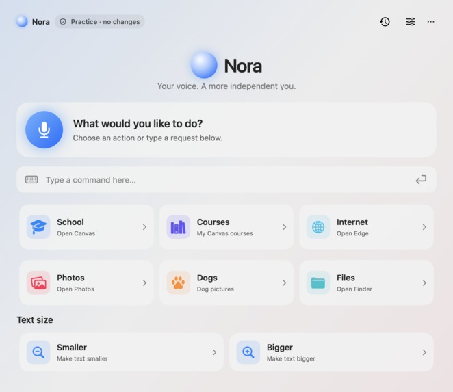Click the "Open Photos" subtitle text
Viewport: 453px width, 392px height.
click(75, 289)
